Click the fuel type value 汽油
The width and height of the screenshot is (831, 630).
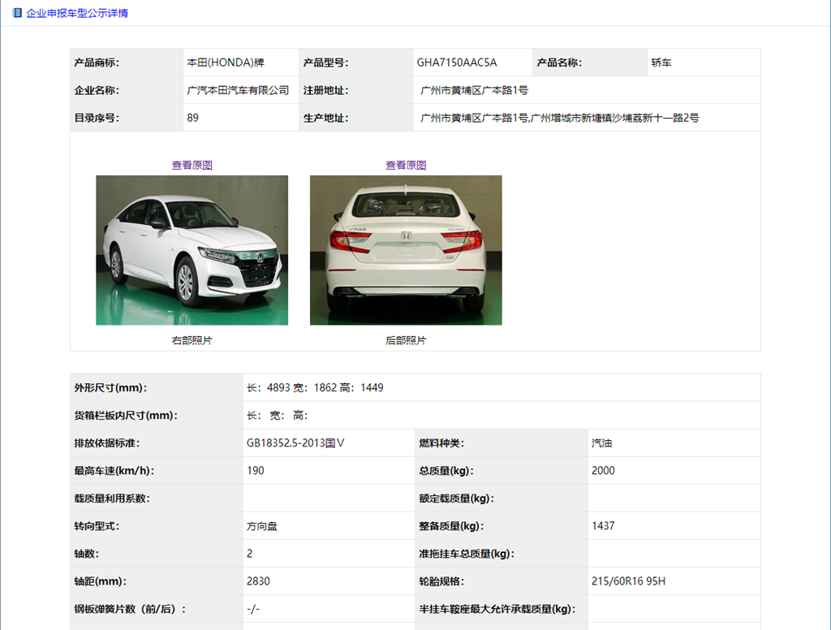tap(602, 443)
